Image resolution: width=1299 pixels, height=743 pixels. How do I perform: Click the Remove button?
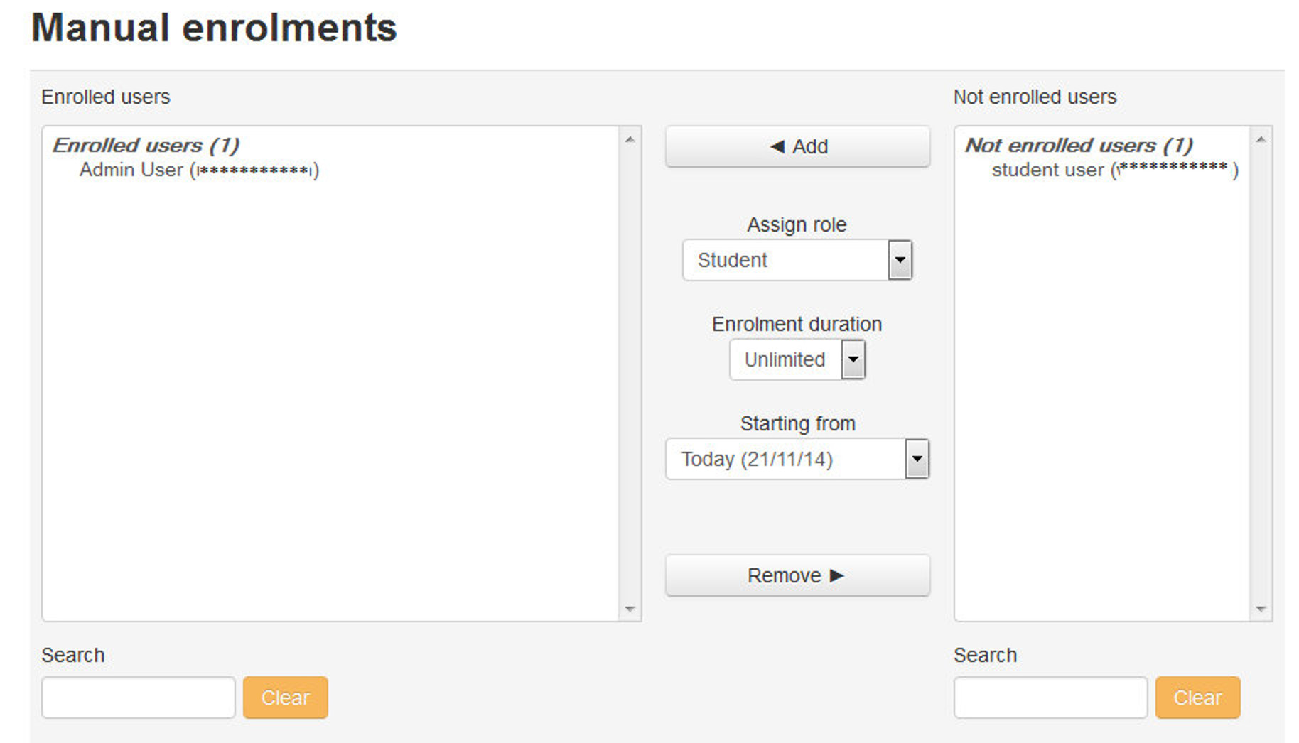click(x=797, y=575)
